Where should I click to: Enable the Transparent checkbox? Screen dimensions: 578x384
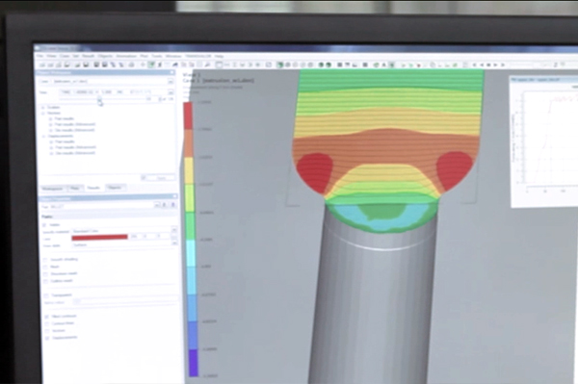point(45,295)
